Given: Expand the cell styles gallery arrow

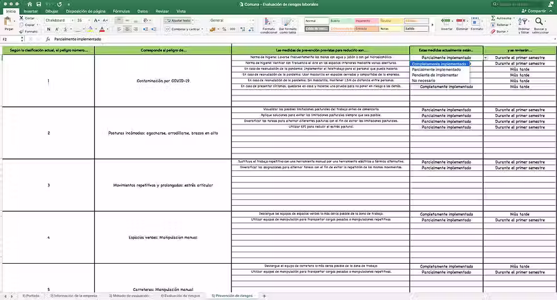Looking at the screenshot, I should pyautogui.click(x=433, y=25).
